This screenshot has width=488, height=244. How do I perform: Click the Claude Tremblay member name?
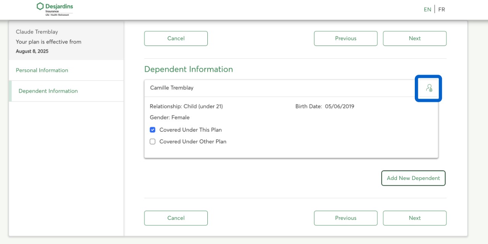click(x=37, y=32)
